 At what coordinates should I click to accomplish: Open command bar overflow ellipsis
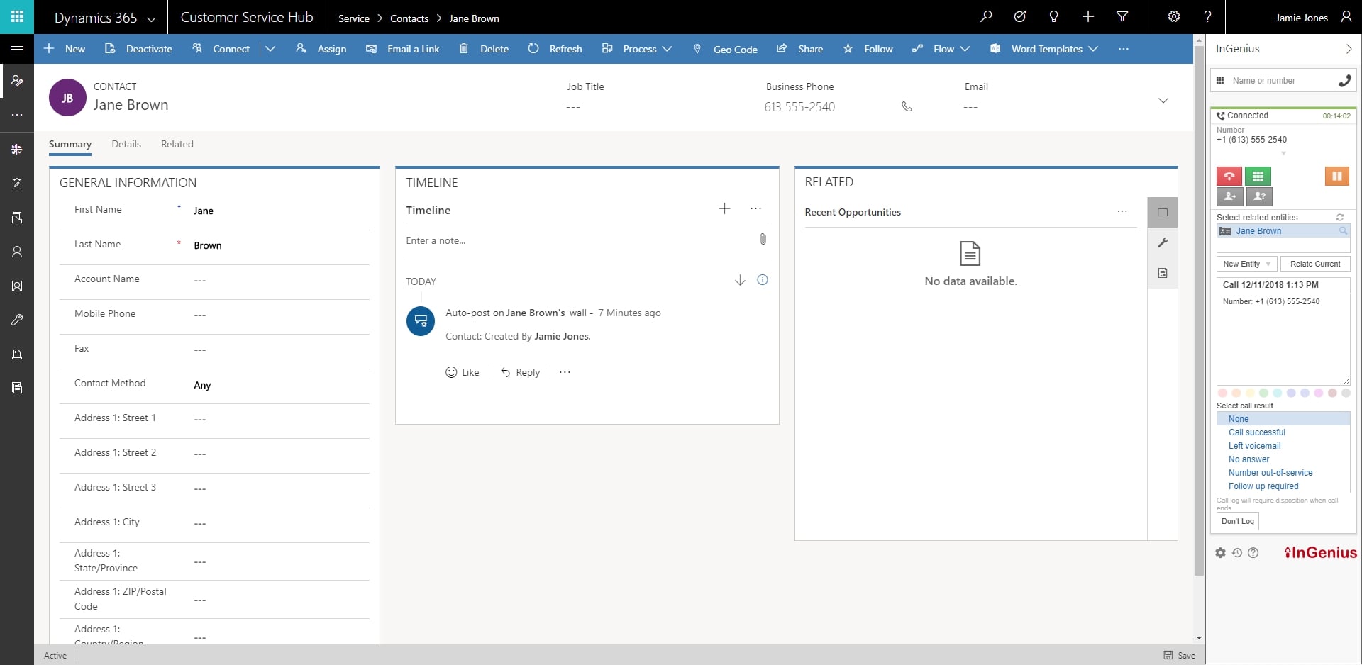point(1124,49)
